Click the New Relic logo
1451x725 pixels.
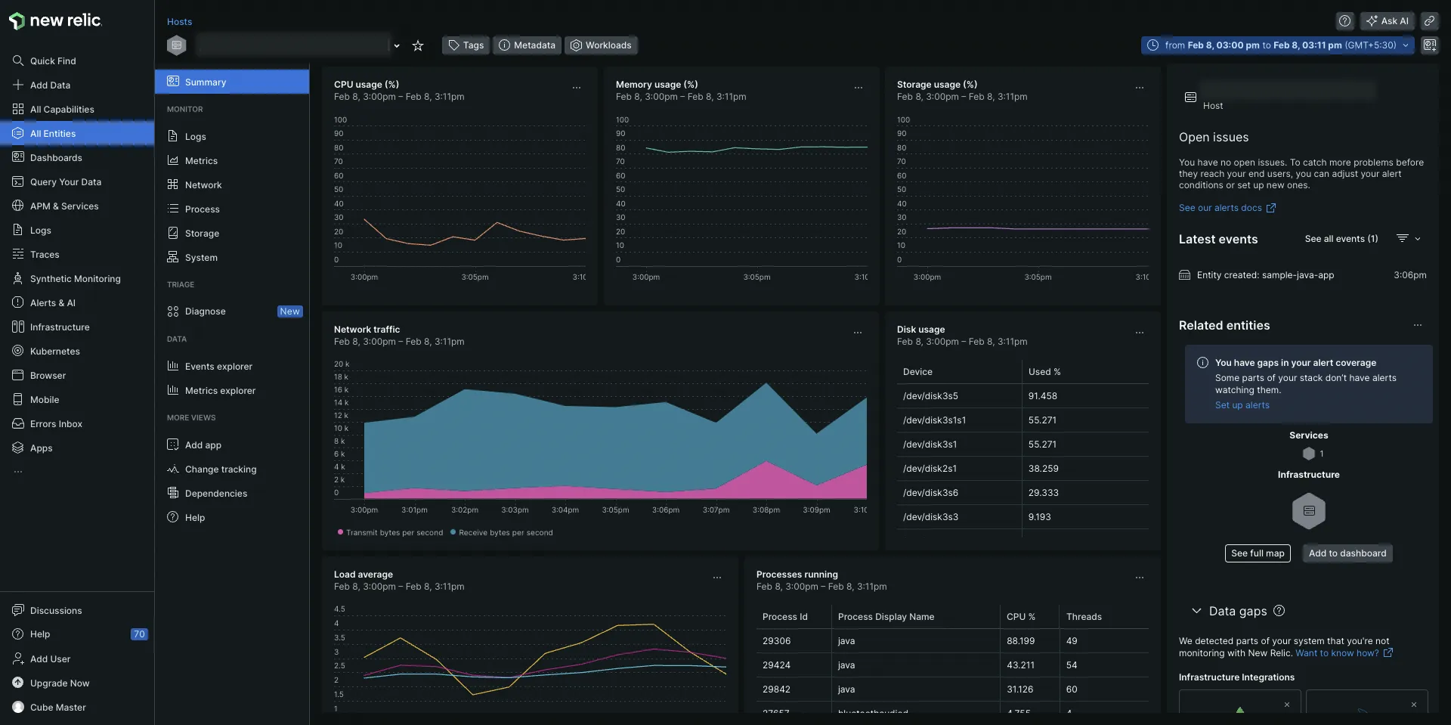coord(55,20)
